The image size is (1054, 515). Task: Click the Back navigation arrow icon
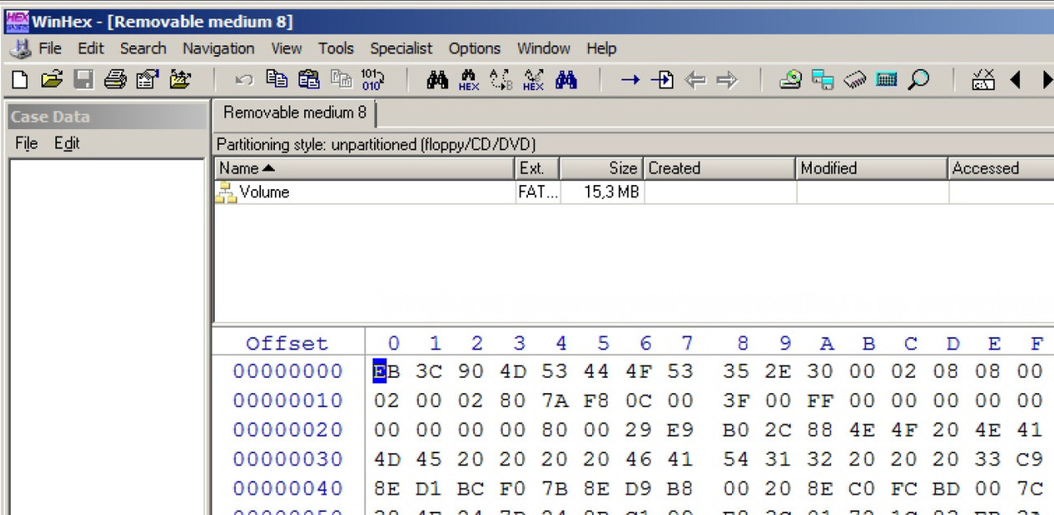coord(696,80)
